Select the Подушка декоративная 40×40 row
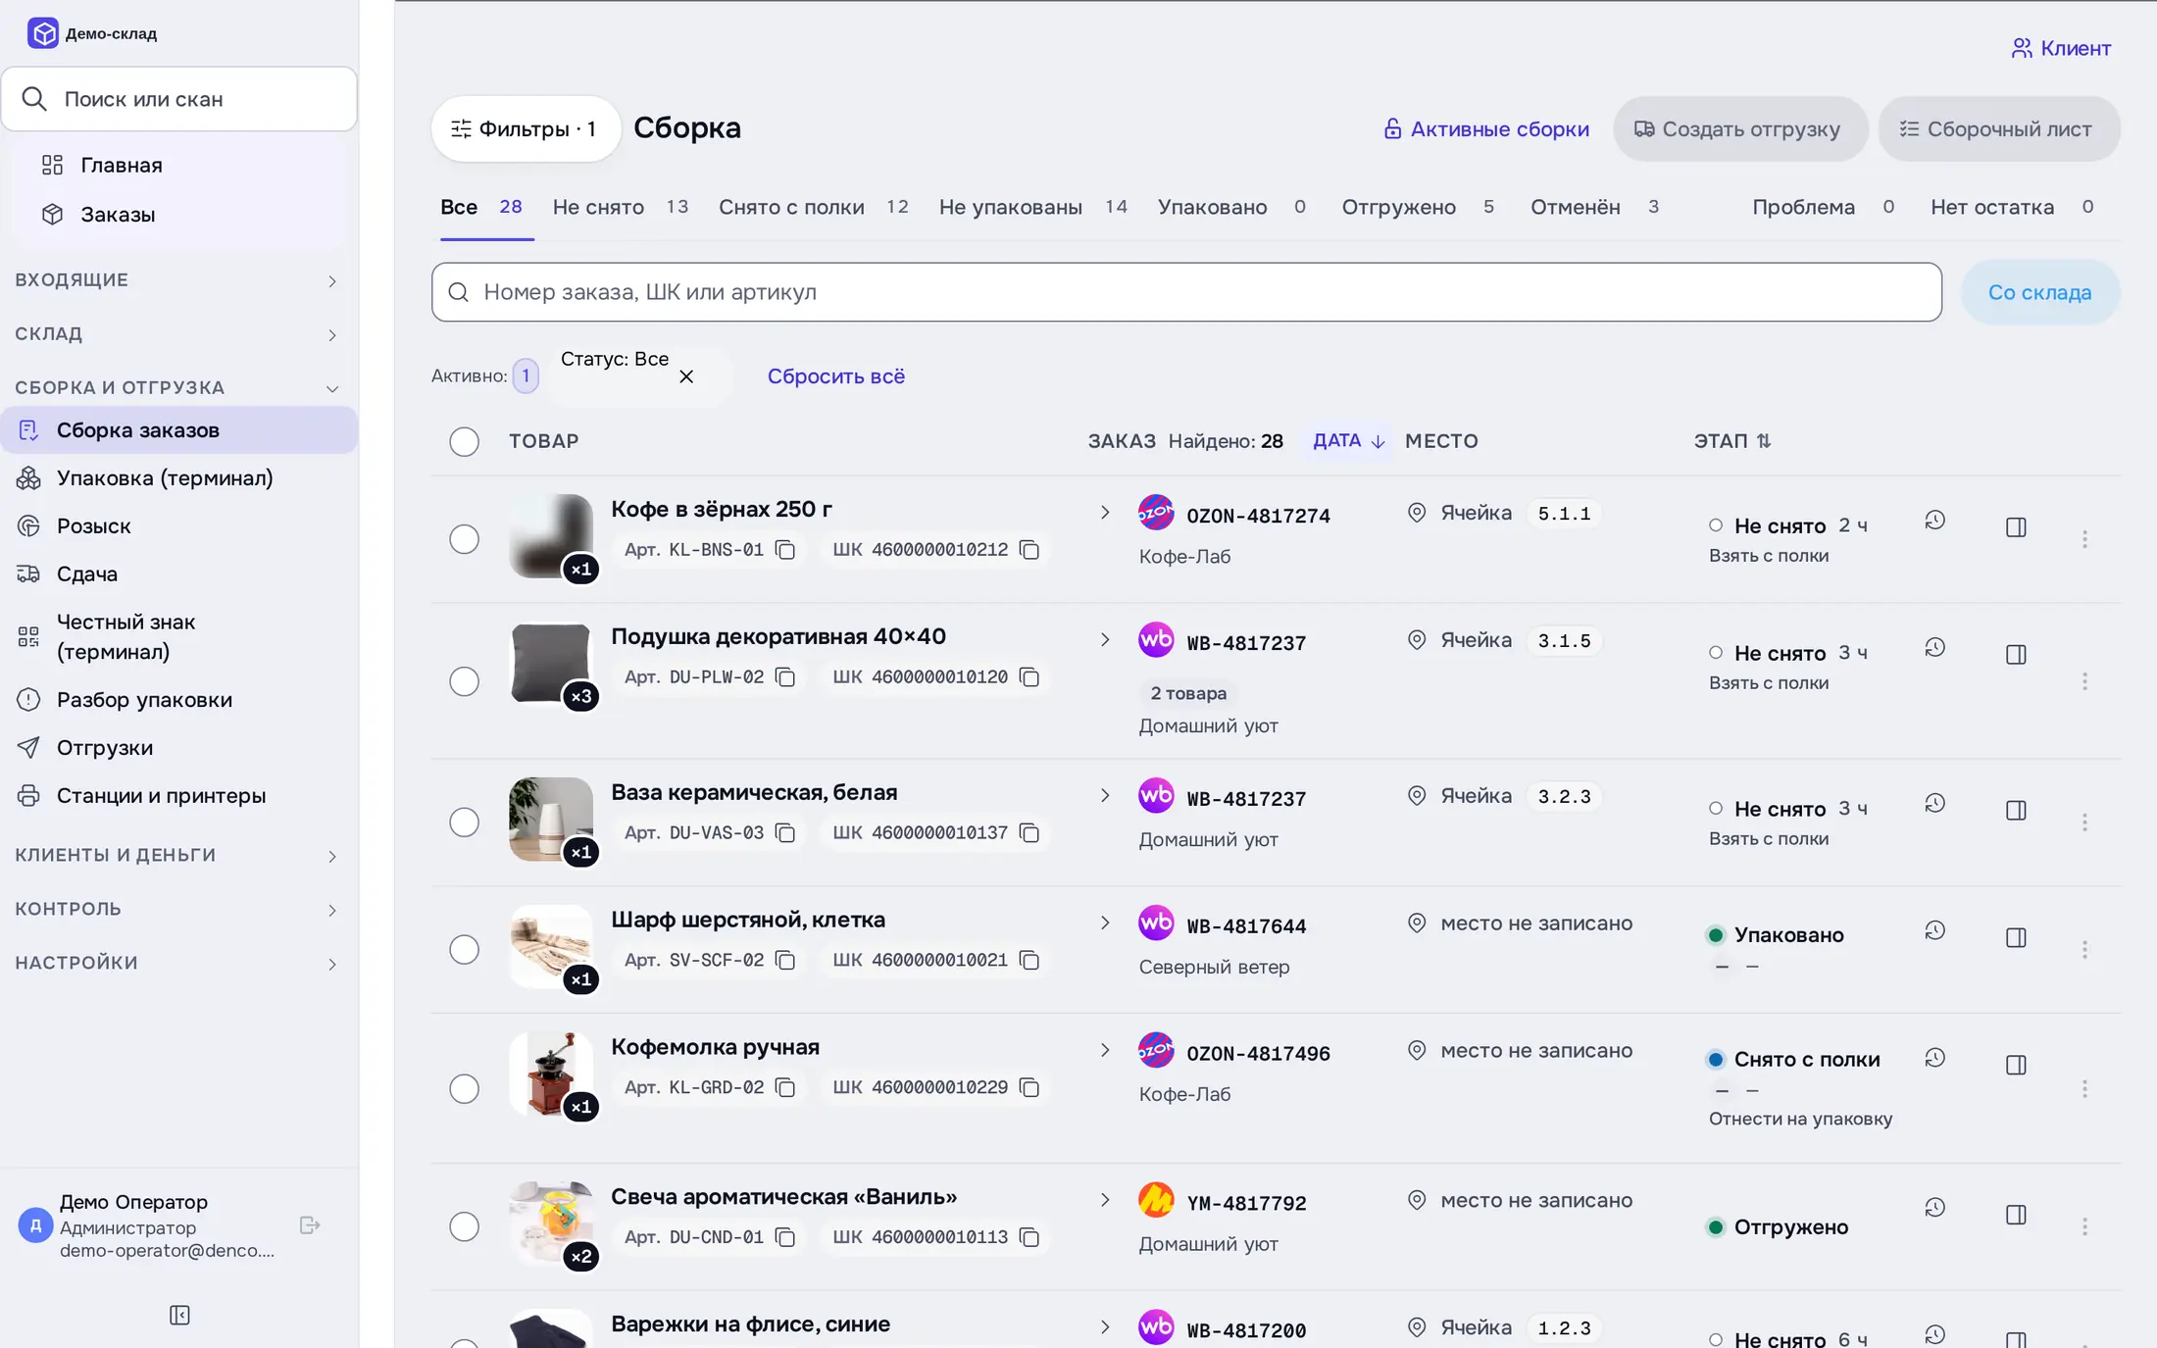Screen dimensions: 2157x1348 464,681
